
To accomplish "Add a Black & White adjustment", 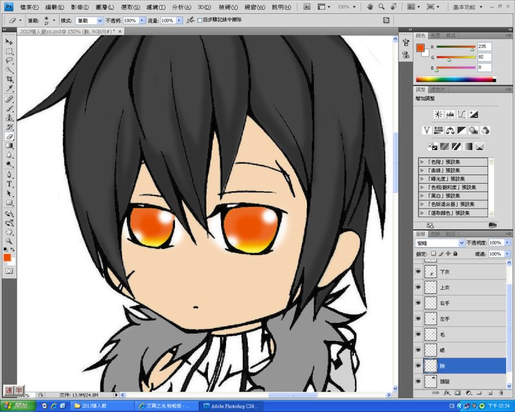I will pos(462,131).
